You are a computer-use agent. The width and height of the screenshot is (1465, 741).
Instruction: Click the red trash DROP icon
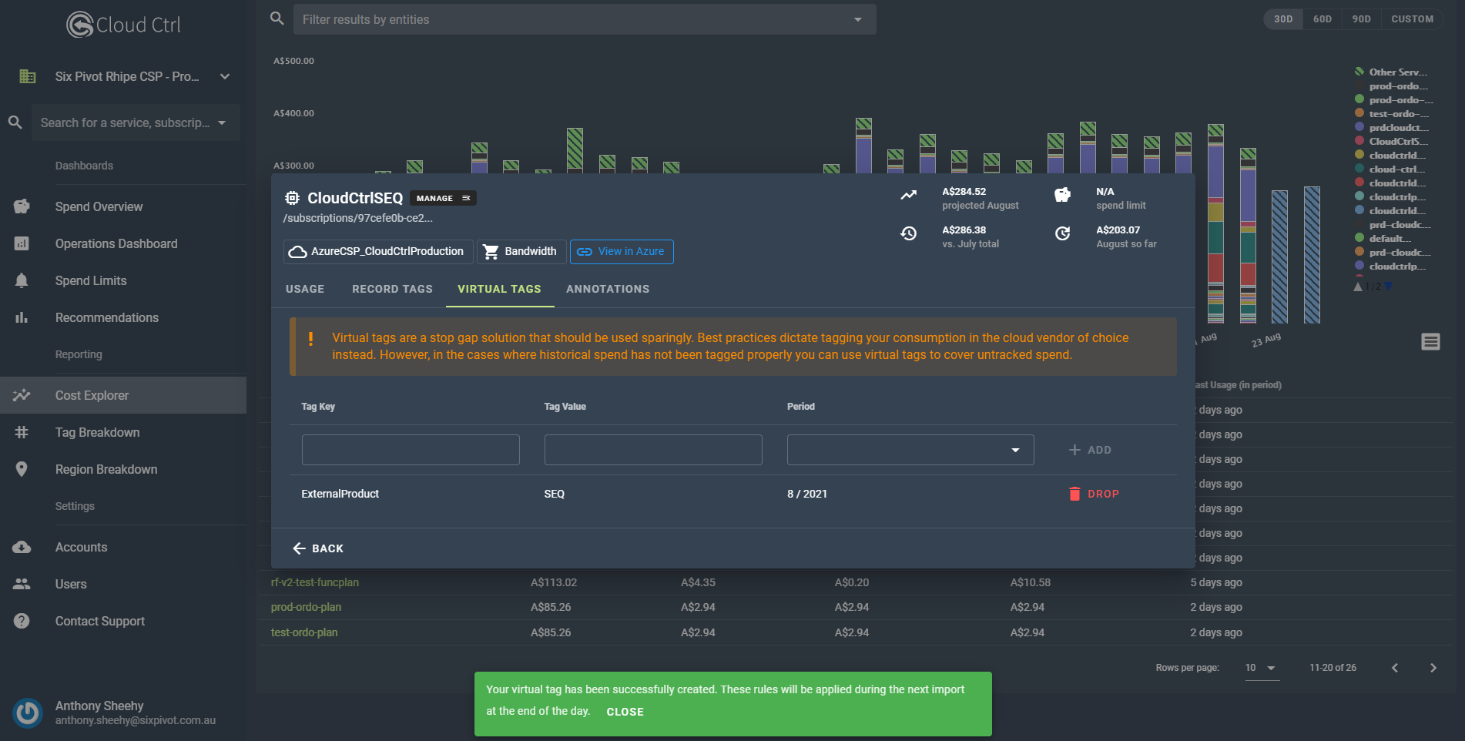pos(1074,494)
